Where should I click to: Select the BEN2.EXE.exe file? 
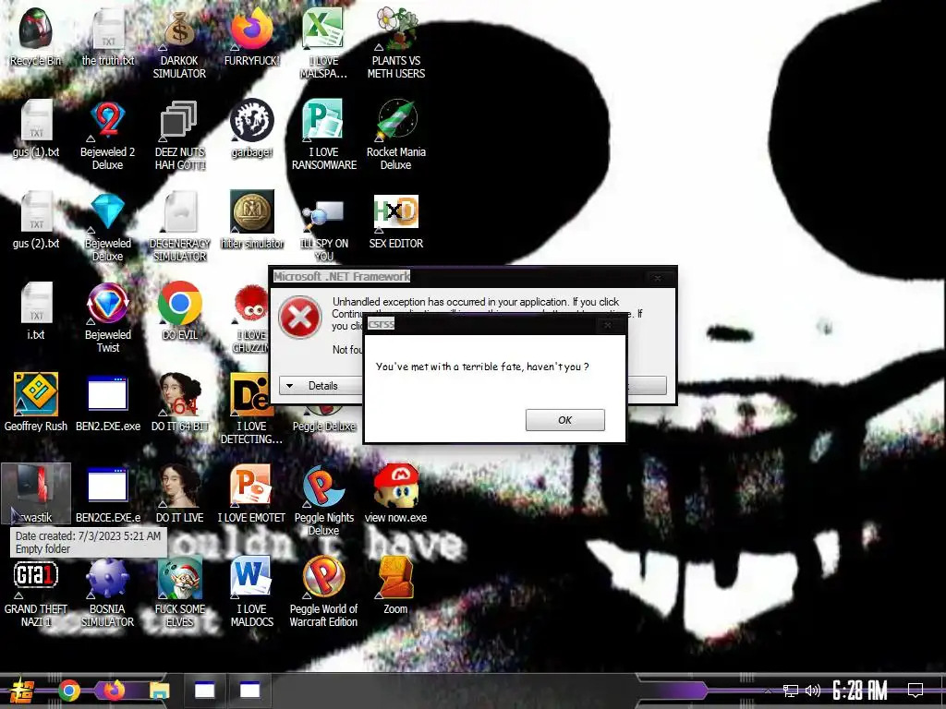point(108,403)
